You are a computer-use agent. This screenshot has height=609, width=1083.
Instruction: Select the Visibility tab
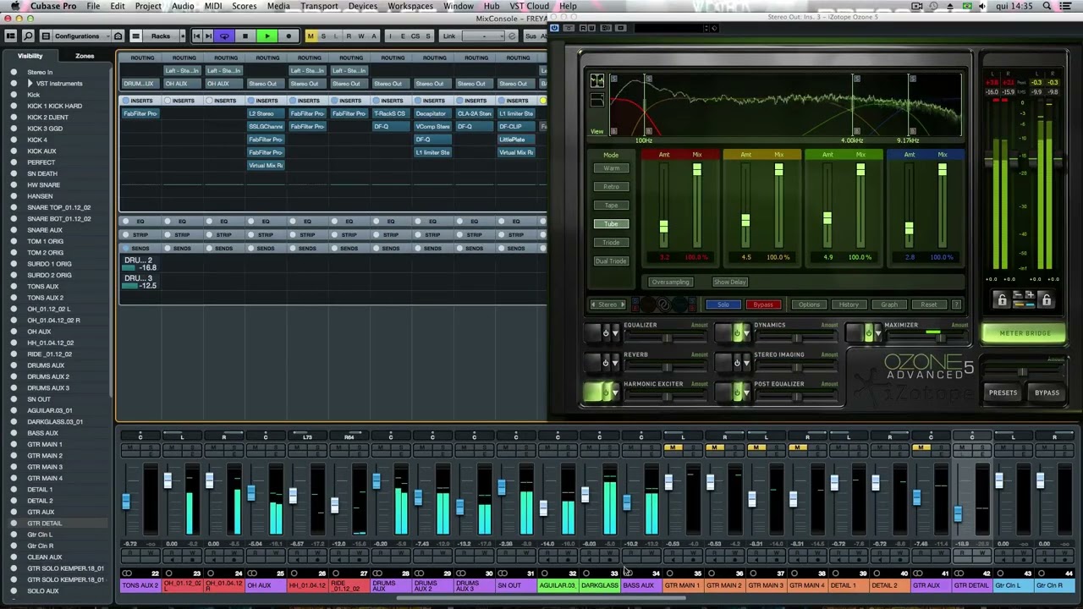[x=30, y=56]
